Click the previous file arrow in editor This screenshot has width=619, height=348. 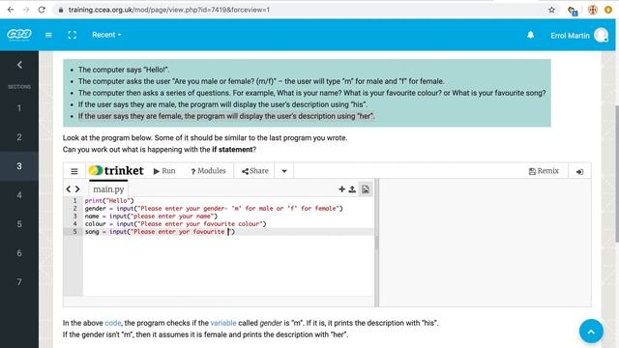click(x=69, y=189)
